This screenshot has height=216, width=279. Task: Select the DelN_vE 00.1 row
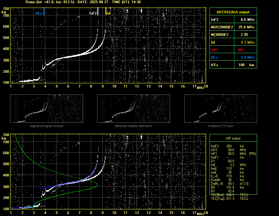[x=230, y=184]
